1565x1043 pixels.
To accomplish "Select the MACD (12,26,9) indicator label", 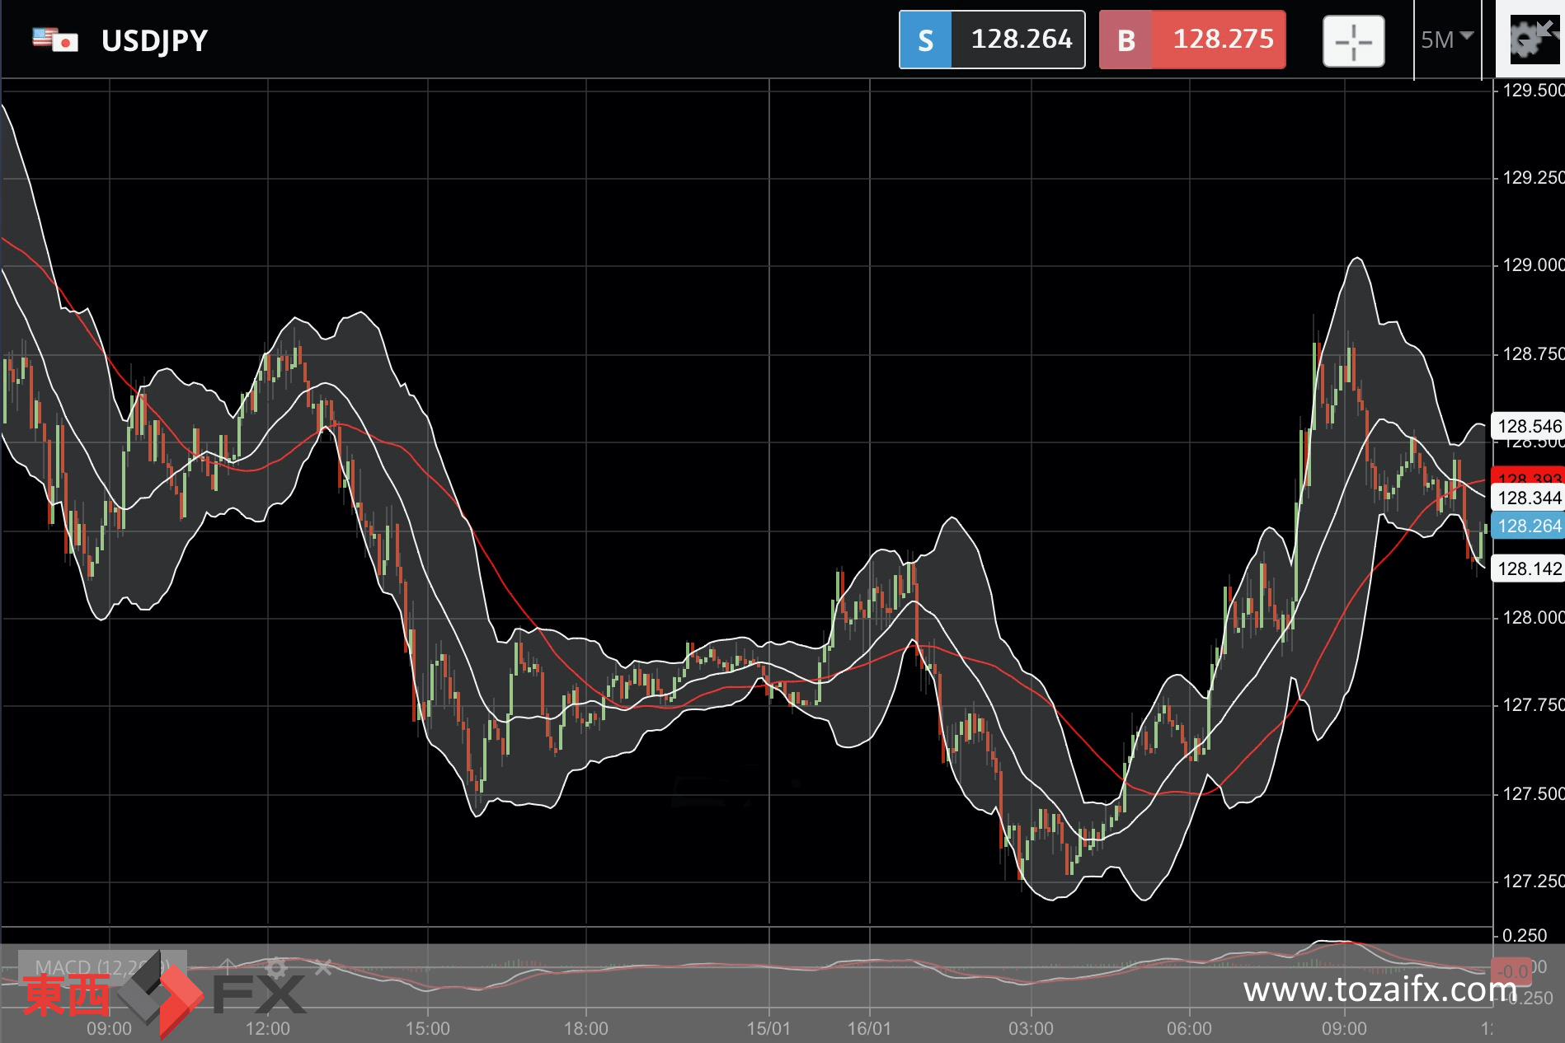I will (103, 967).
